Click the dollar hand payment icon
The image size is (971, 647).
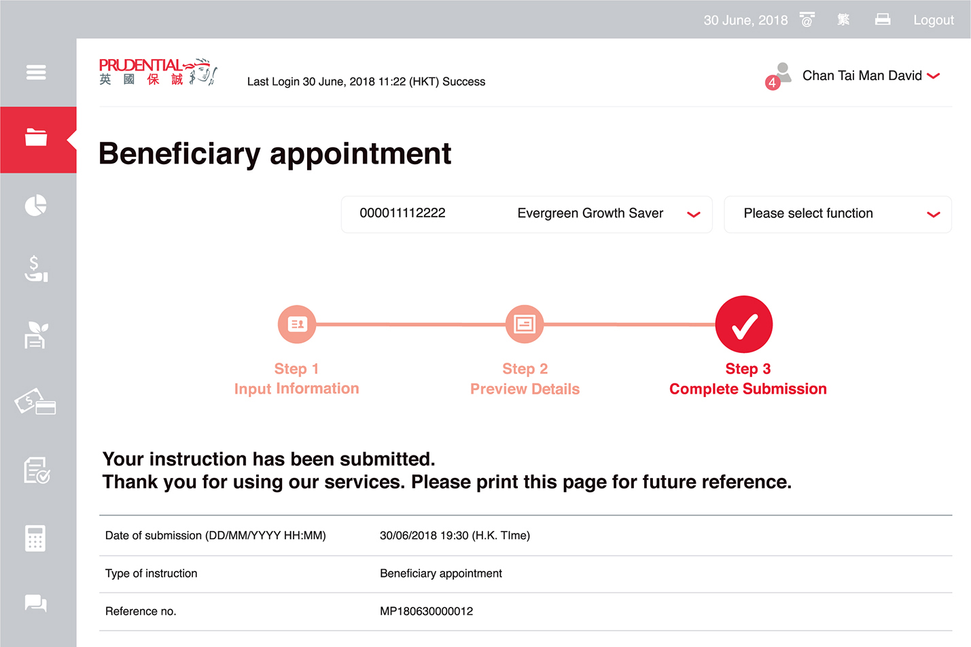36,269
